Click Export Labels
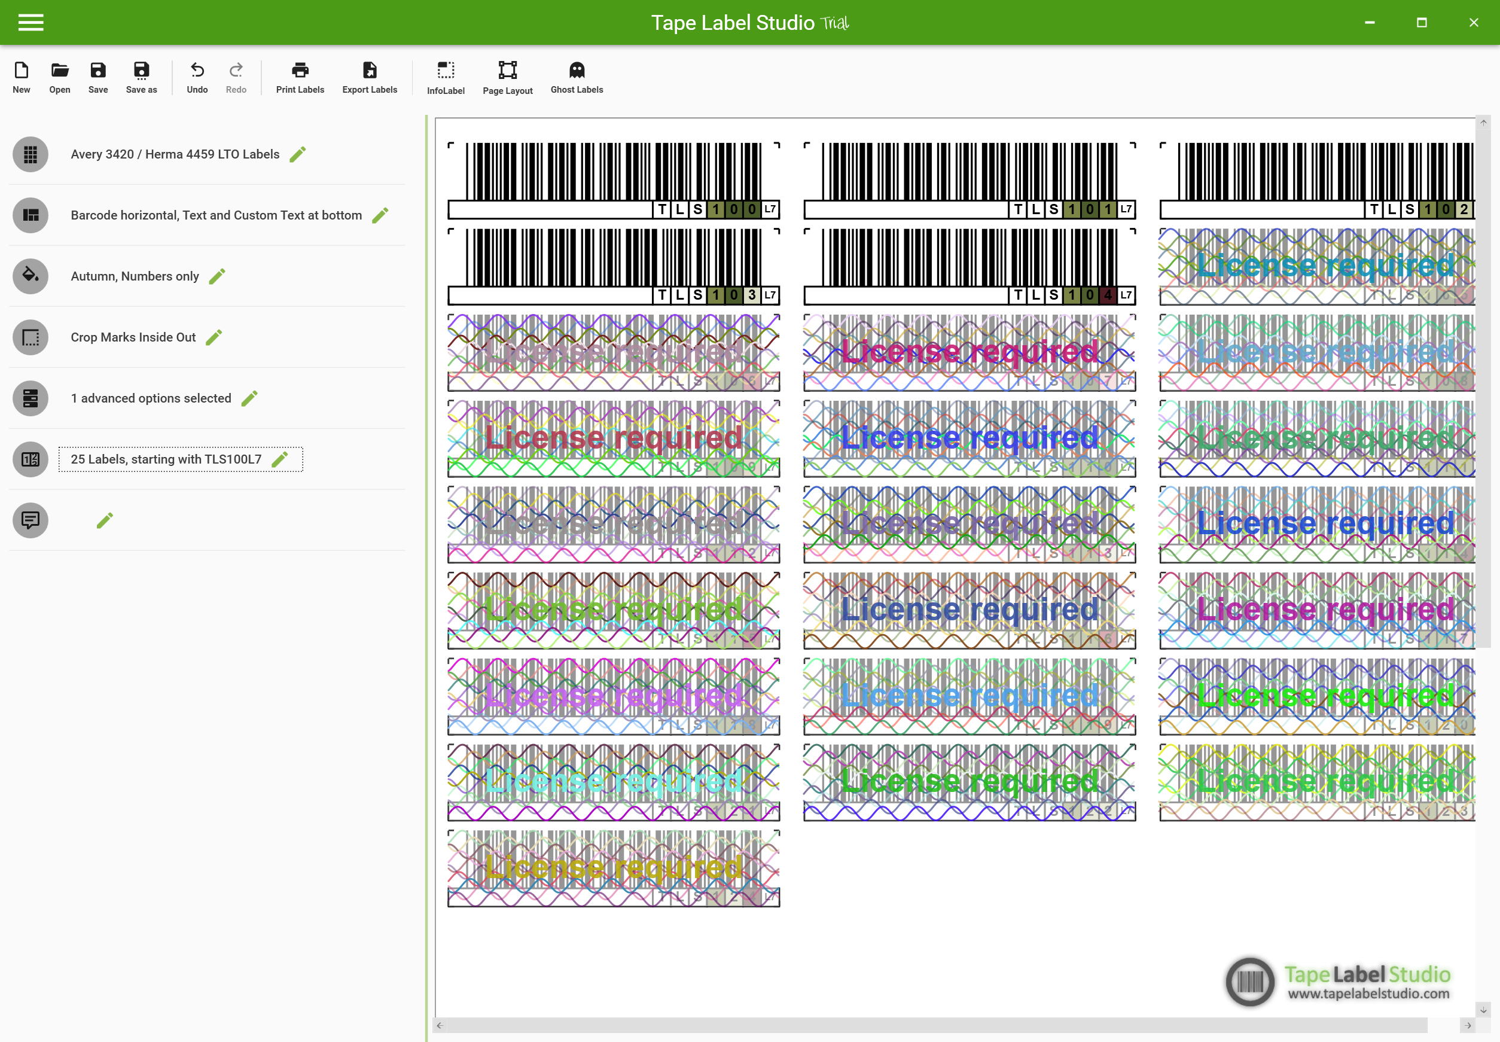Viewport: 1500px width, 1042px height. (370, 78)
